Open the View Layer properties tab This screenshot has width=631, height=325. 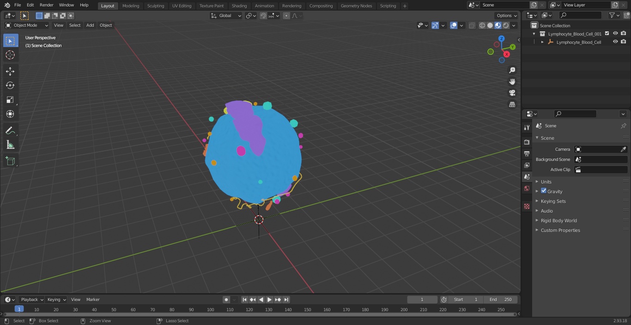527,165
